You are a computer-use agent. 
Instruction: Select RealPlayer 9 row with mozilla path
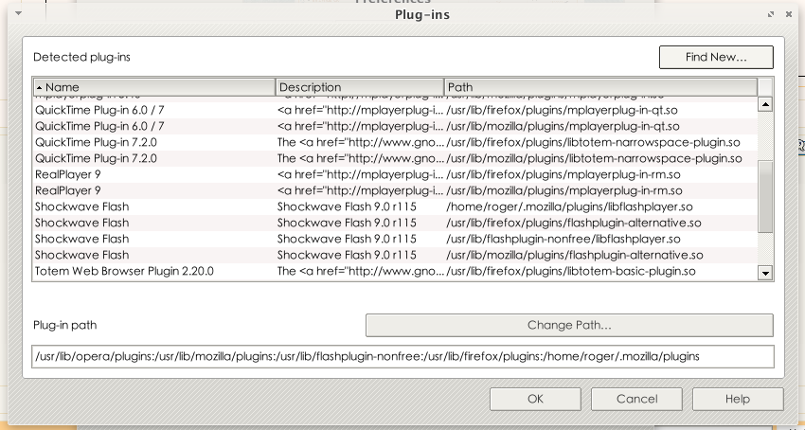pyautogui.click(x=395, y=190)
